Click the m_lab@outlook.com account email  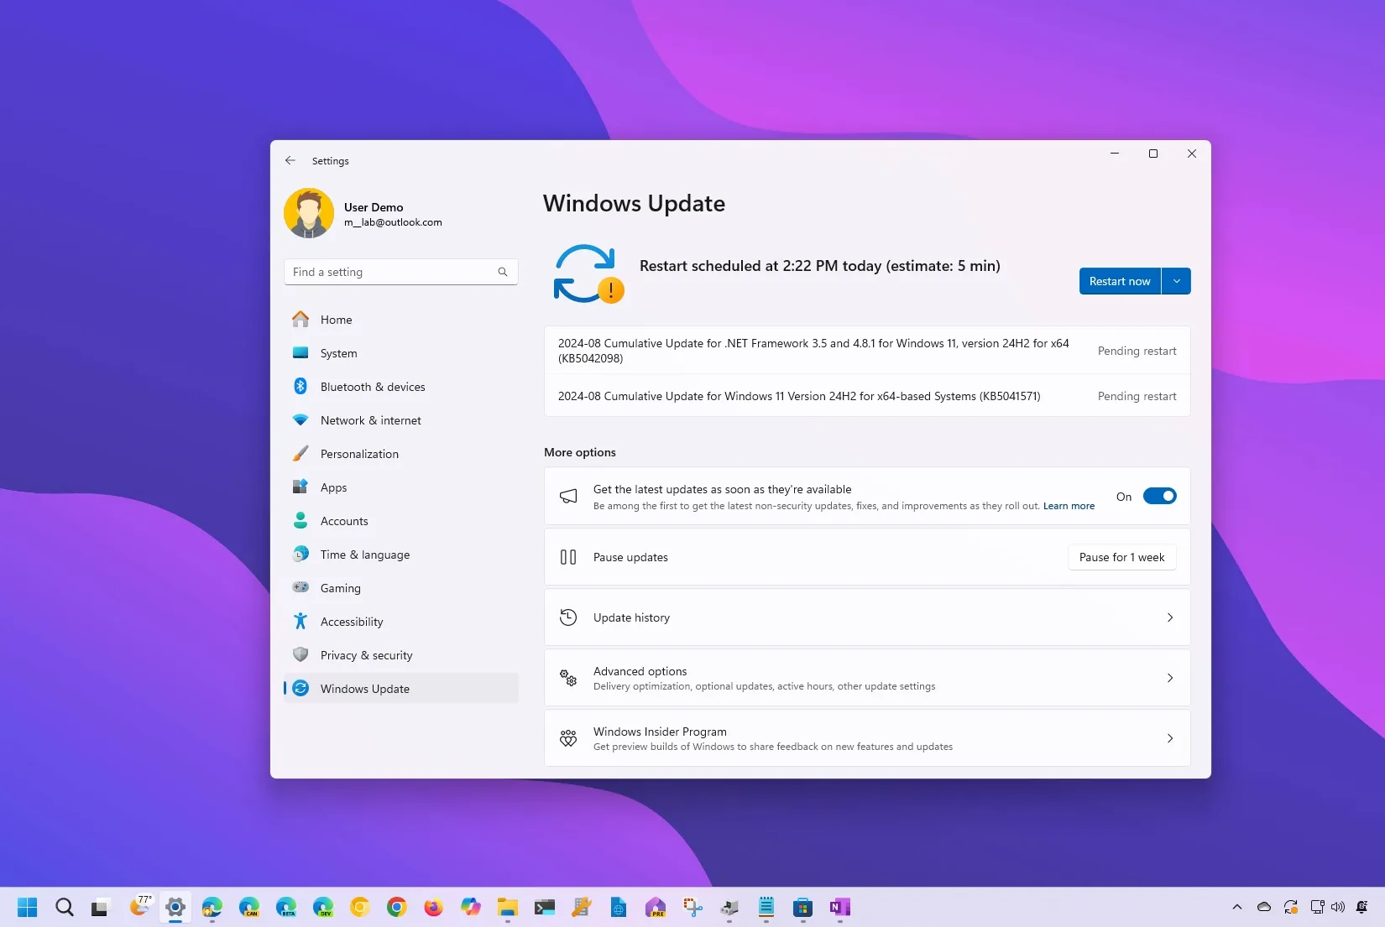393,222
